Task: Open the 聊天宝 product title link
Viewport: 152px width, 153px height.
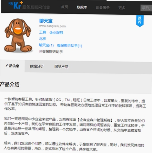Action: [x=46, y=21]
